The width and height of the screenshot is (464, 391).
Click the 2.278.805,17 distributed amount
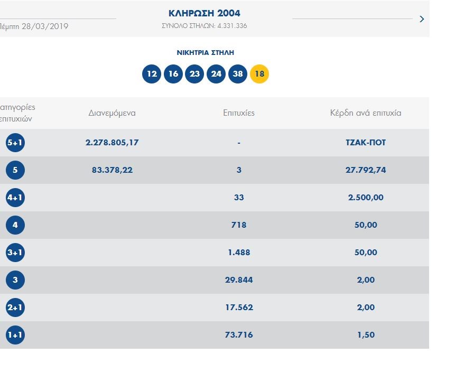point(112,143)
